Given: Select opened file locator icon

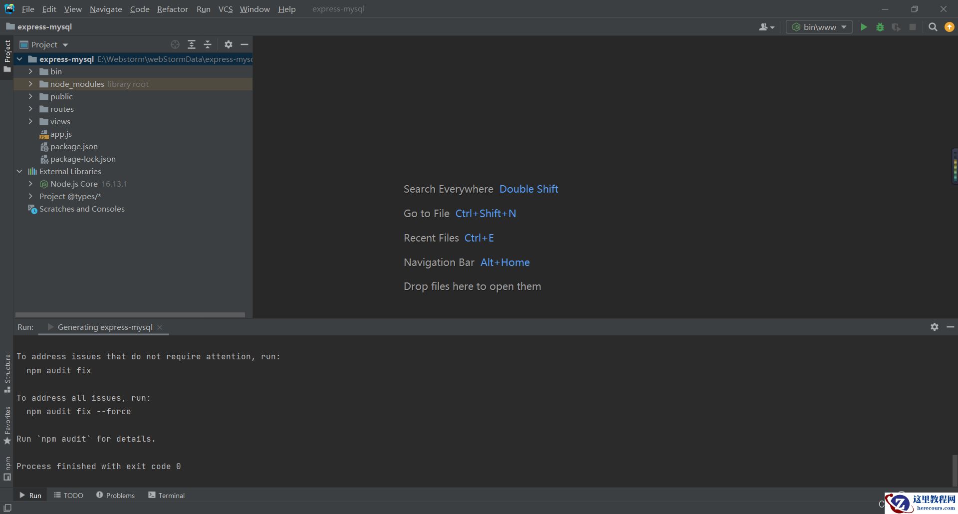Looking at the screenshot, I should (175, 44).
